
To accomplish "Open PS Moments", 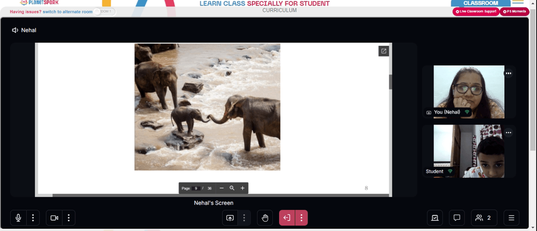I will [514, 12].
